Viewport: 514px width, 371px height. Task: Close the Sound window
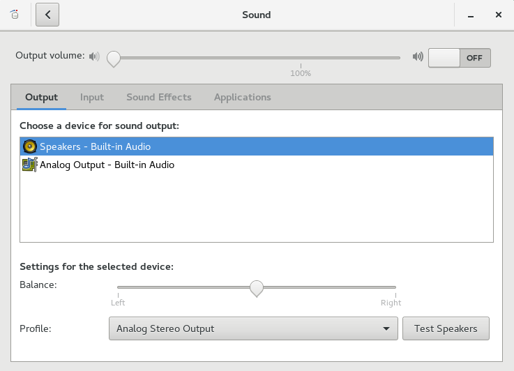click(x=499, y=15)
